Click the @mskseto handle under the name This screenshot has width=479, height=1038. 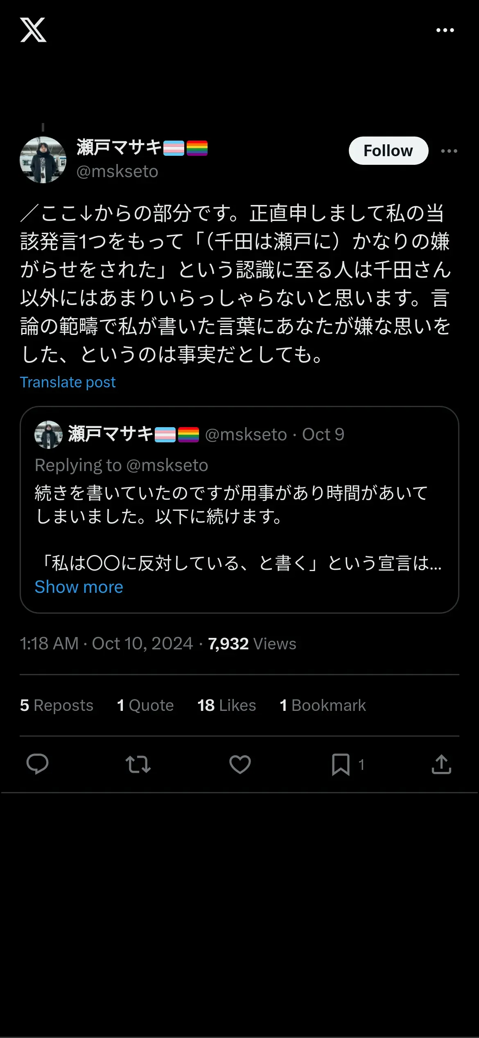(117, 171)
